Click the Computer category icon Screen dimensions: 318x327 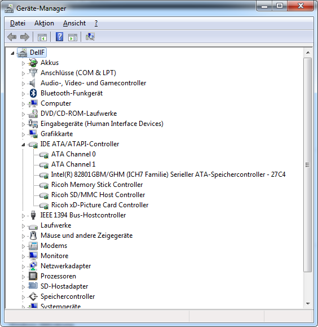[x=33, y=103]
